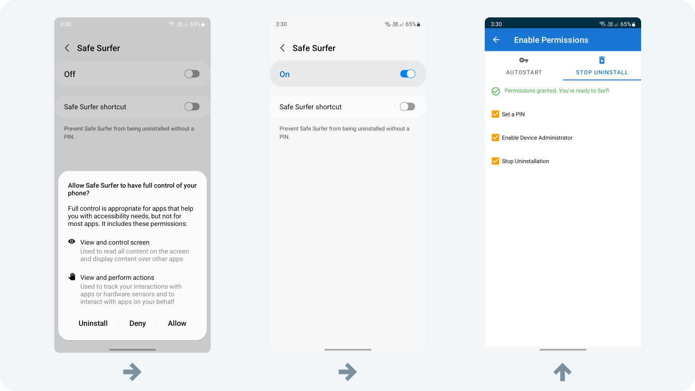Tap the home gesture bar on the middle phone
This screenshot has width=695, height=391.
click(347, 350)
